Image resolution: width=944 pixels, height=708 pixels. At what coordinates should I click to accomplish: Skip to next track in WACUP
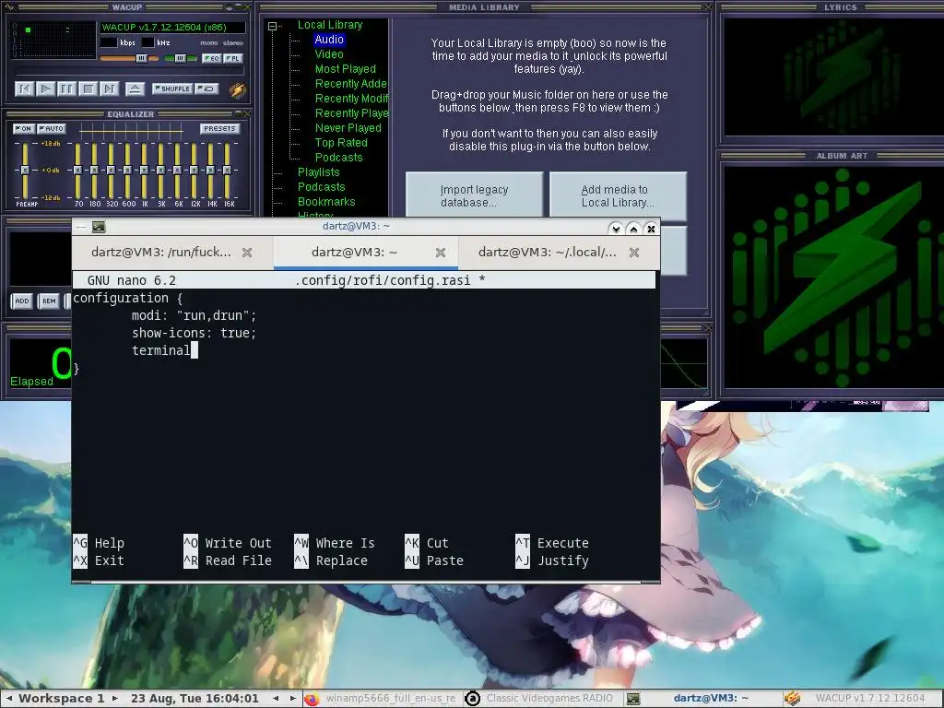(109, 89)
